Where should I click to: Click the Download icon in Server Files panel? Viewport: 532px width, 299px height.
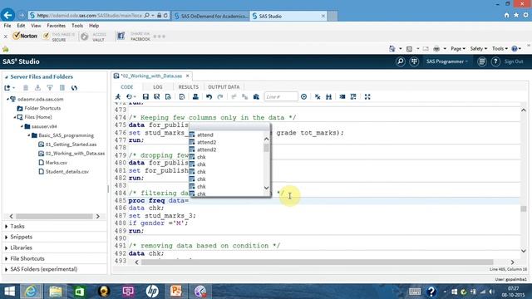[37, 88]
